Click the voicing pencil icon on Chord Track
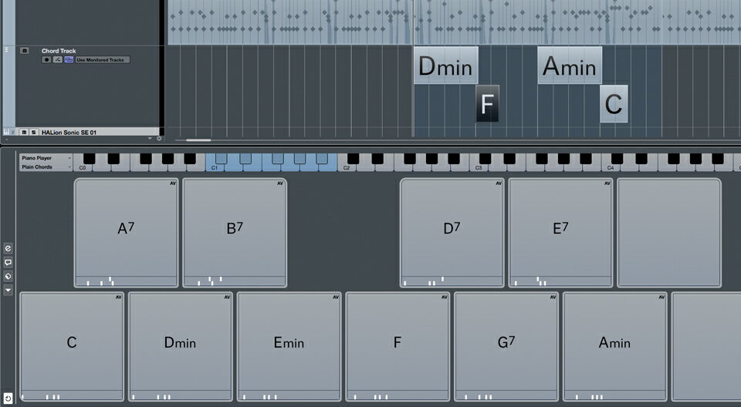741x407 pixels. click(x=58, y=60)
